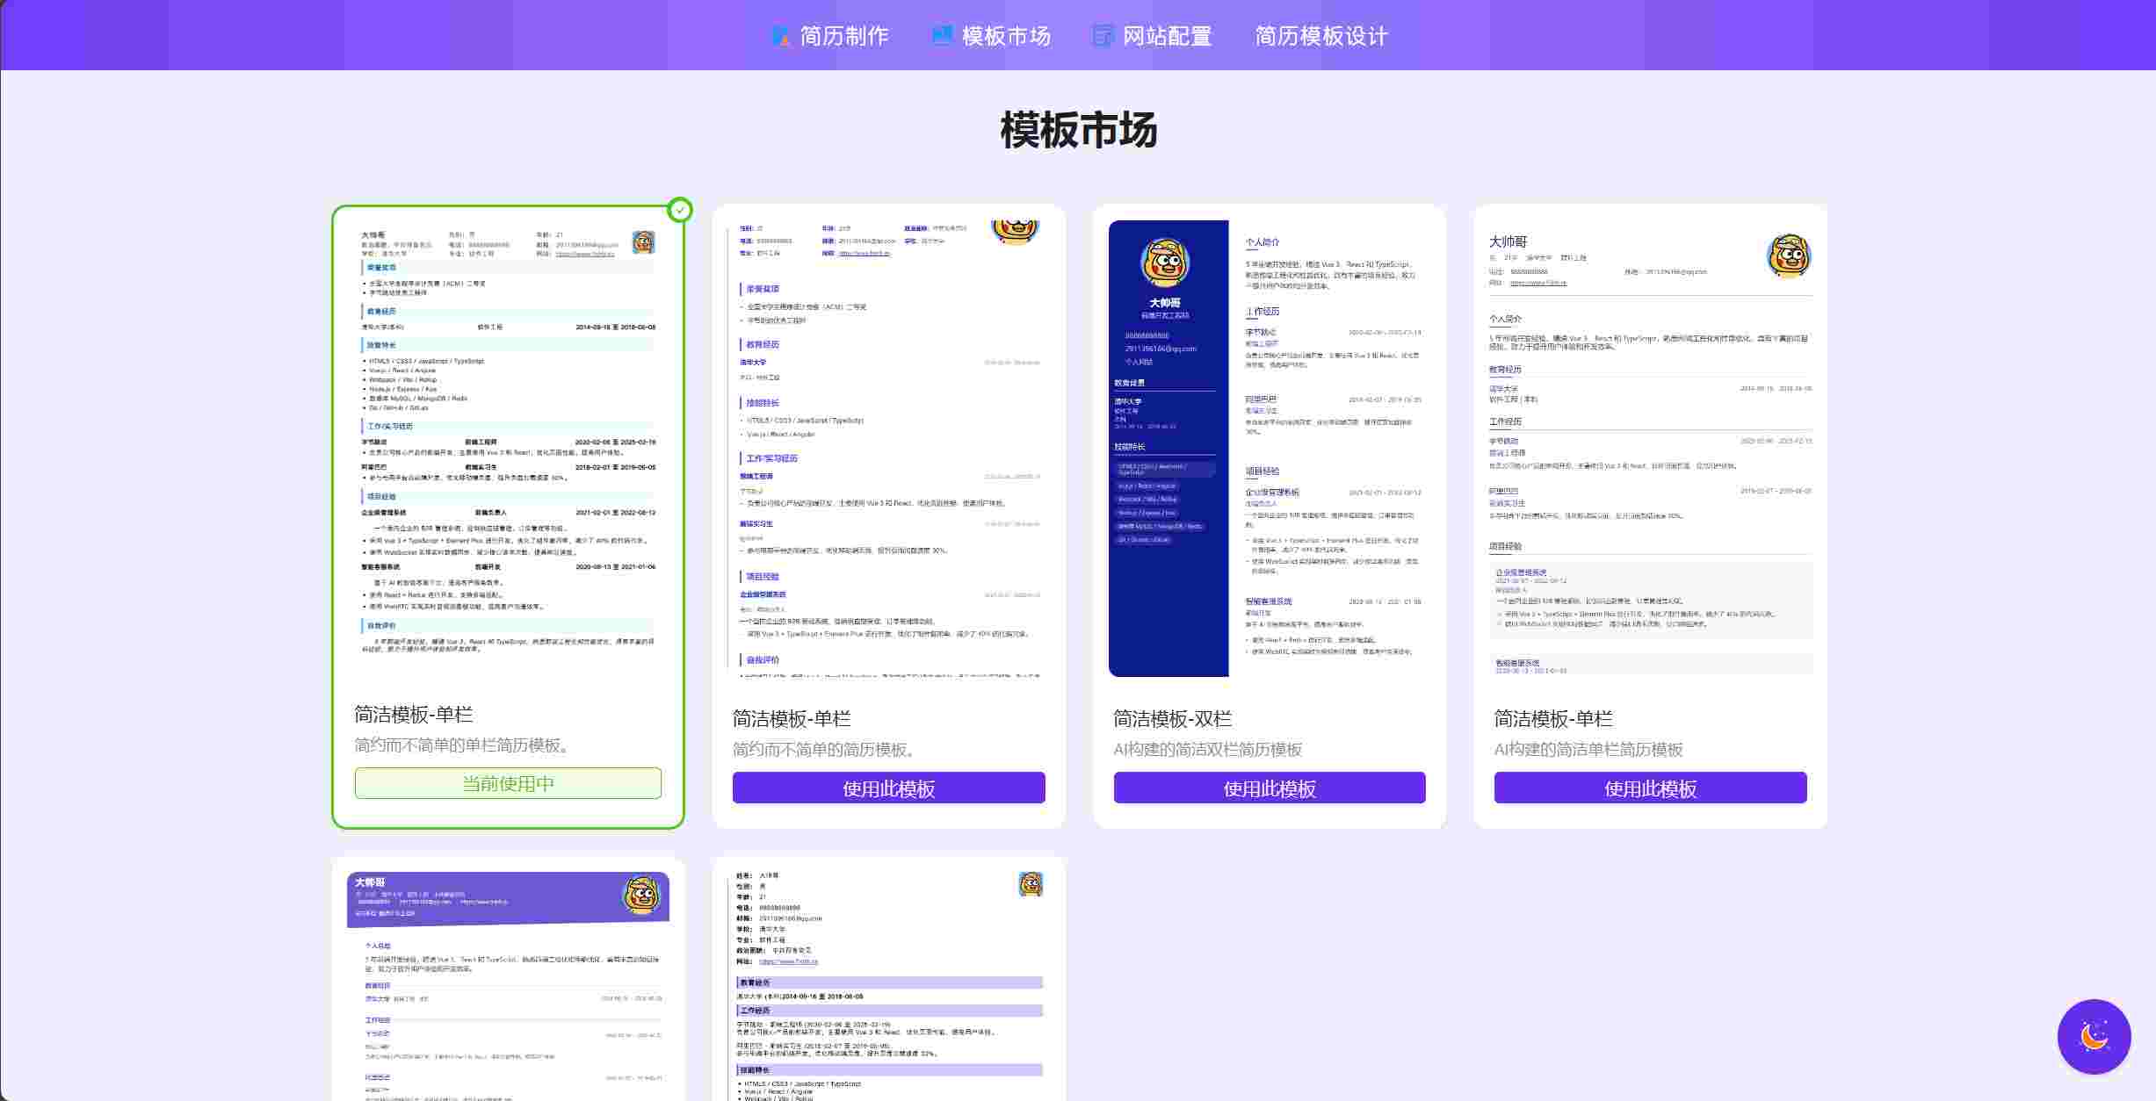Click the 简洁模板-双栏 title text
Viewport: 2156px width, 1101px height.
[1172, 719]
